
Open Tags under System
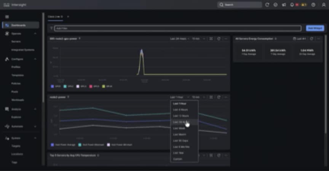tap(14, 162)
